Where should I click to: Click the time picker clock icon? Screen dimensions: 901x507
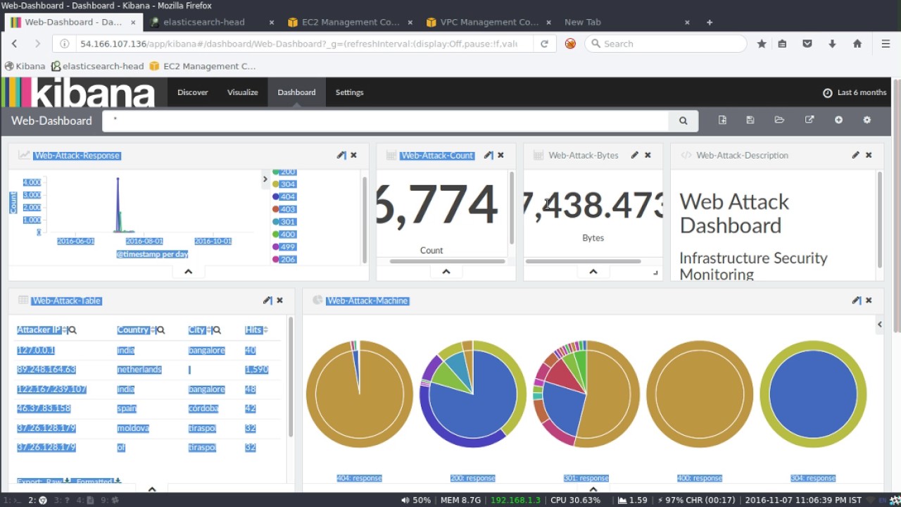(828, 92)
